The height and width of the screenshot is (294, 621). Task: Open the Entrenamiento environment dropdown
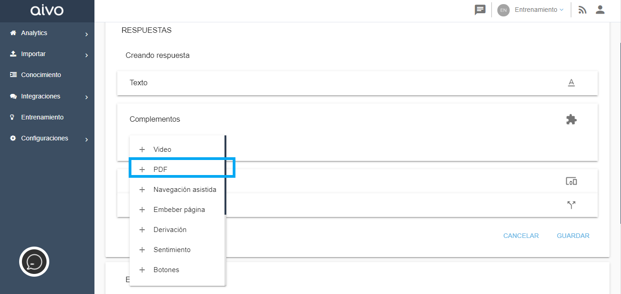click(539, 10)
